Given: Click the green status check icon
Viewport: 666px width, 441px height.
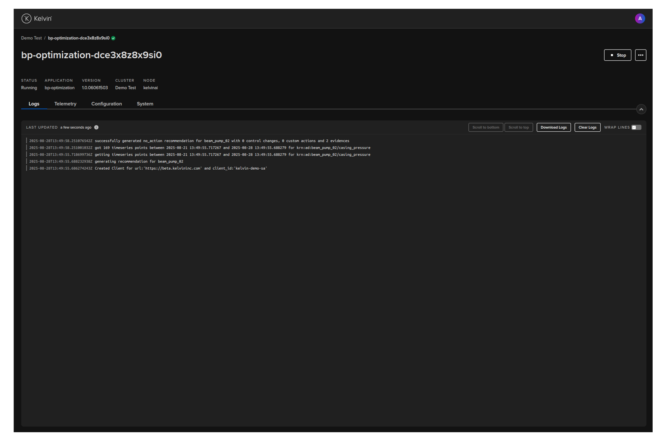Looking at the screenshot, I should (113, 38).
